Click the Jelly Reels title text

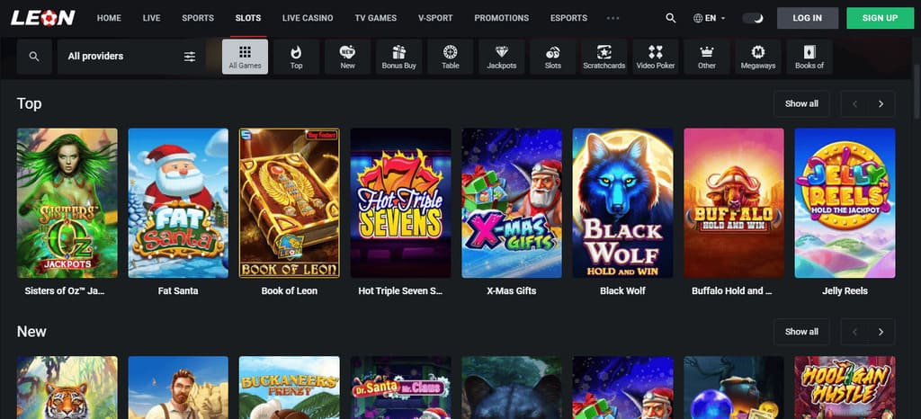pos(845,290)
